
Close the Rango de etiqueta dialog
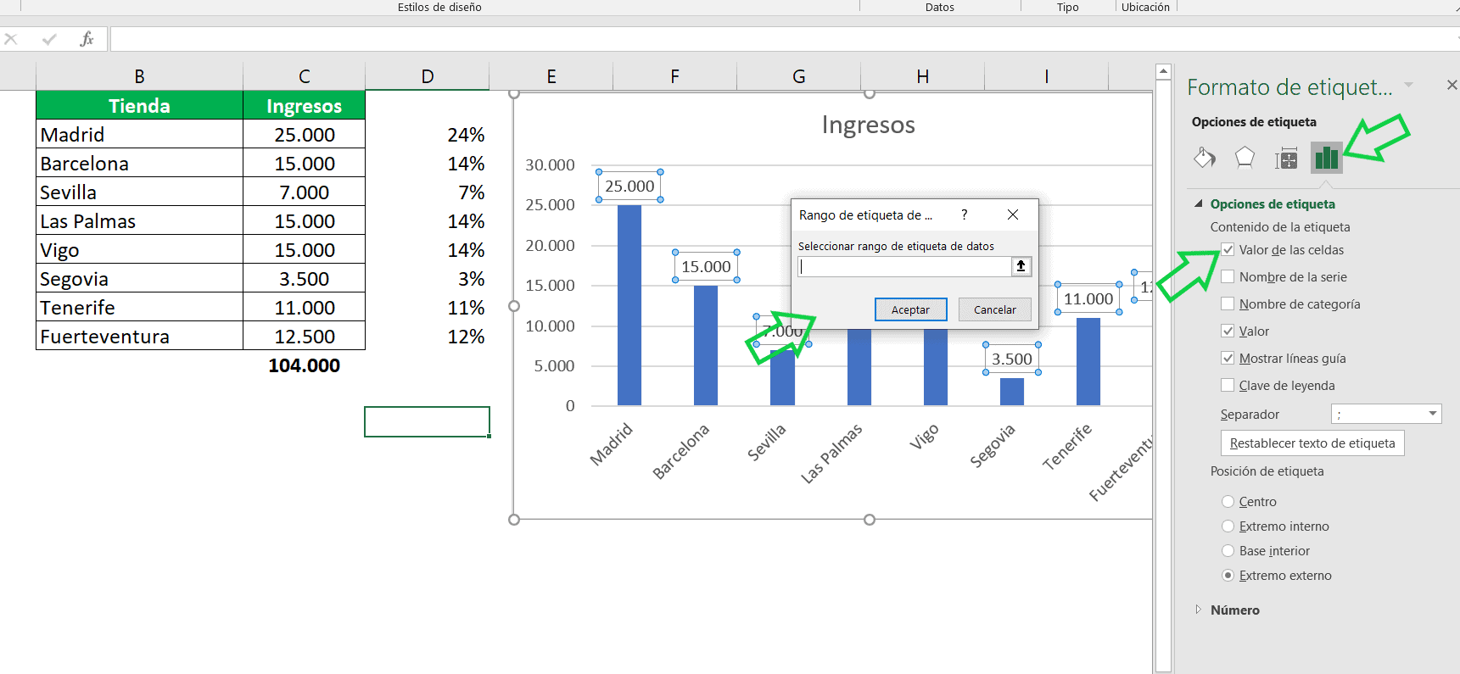click(1013, 214)
